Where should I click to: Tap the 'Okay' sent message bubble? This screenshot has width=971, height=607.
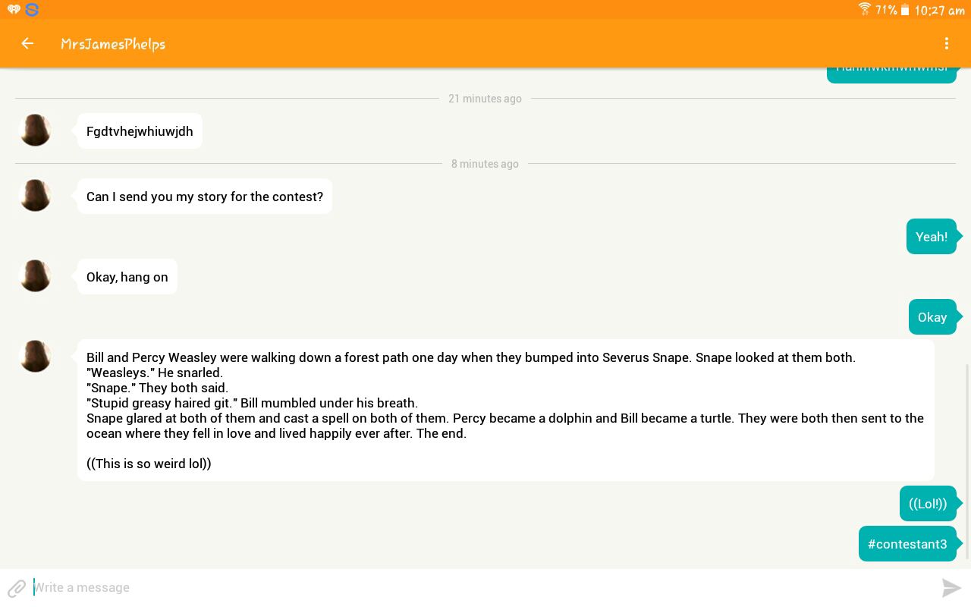coord(932,317)
